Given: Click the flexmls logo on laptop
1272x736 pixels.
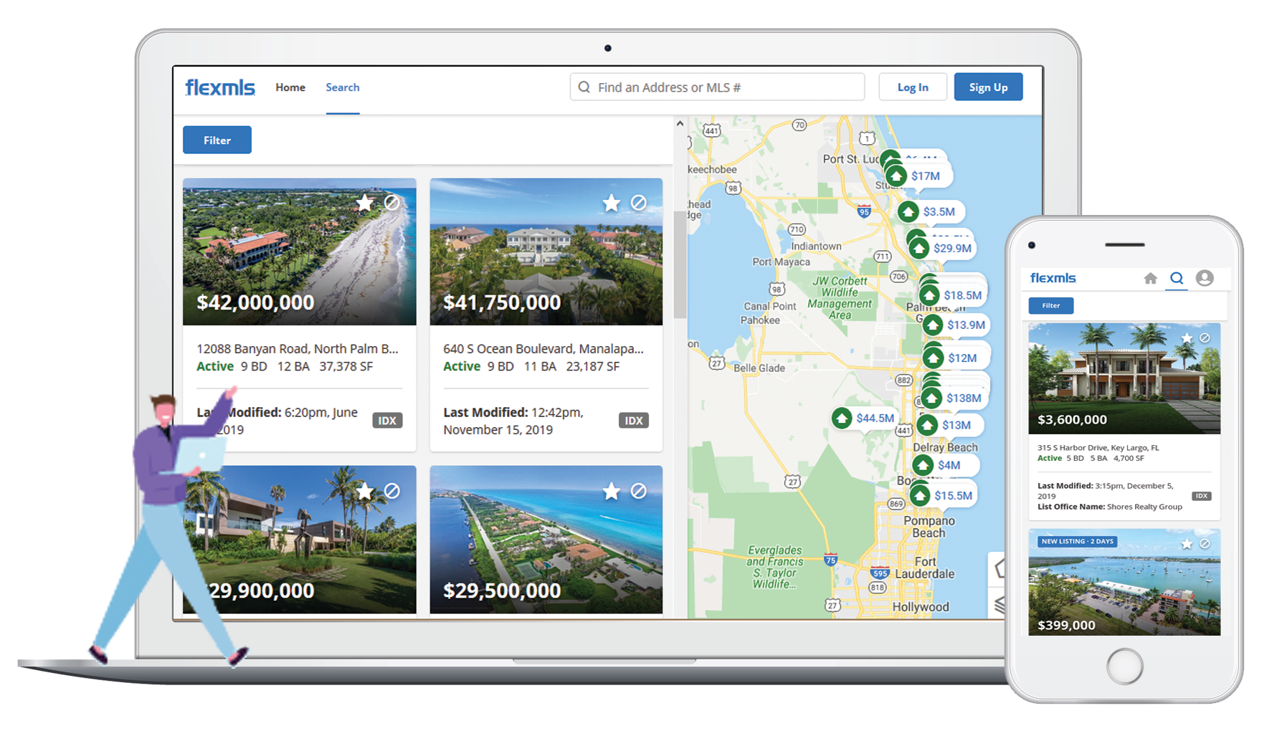Looking at the screenshot, I should (x=220, y=87).
